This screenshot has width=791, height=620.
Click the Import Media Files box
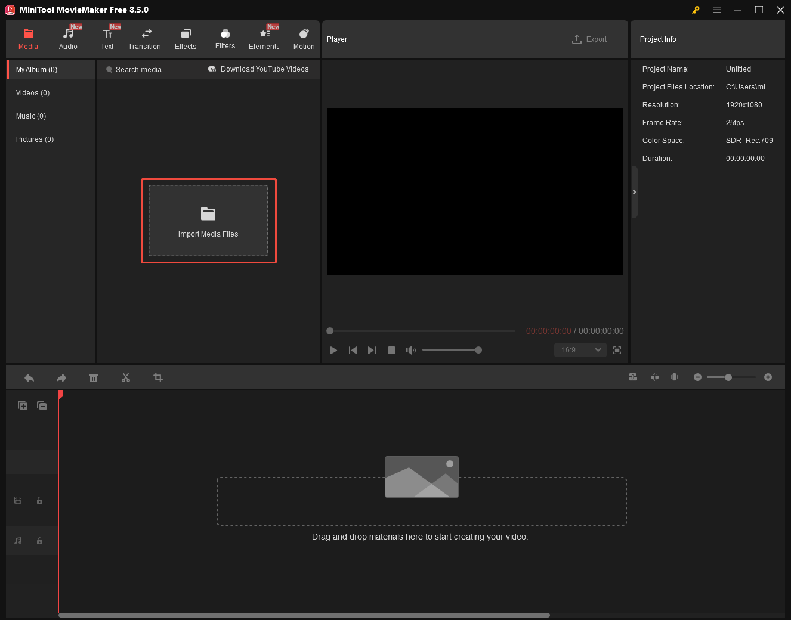point(208,221)
